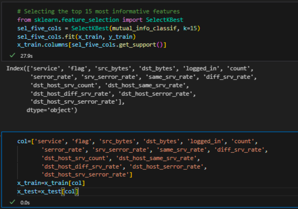The height and width of the screenshot is (209, 298).
Task: Click the green success checkmark beside 0.0s
Action: point(12,202)
